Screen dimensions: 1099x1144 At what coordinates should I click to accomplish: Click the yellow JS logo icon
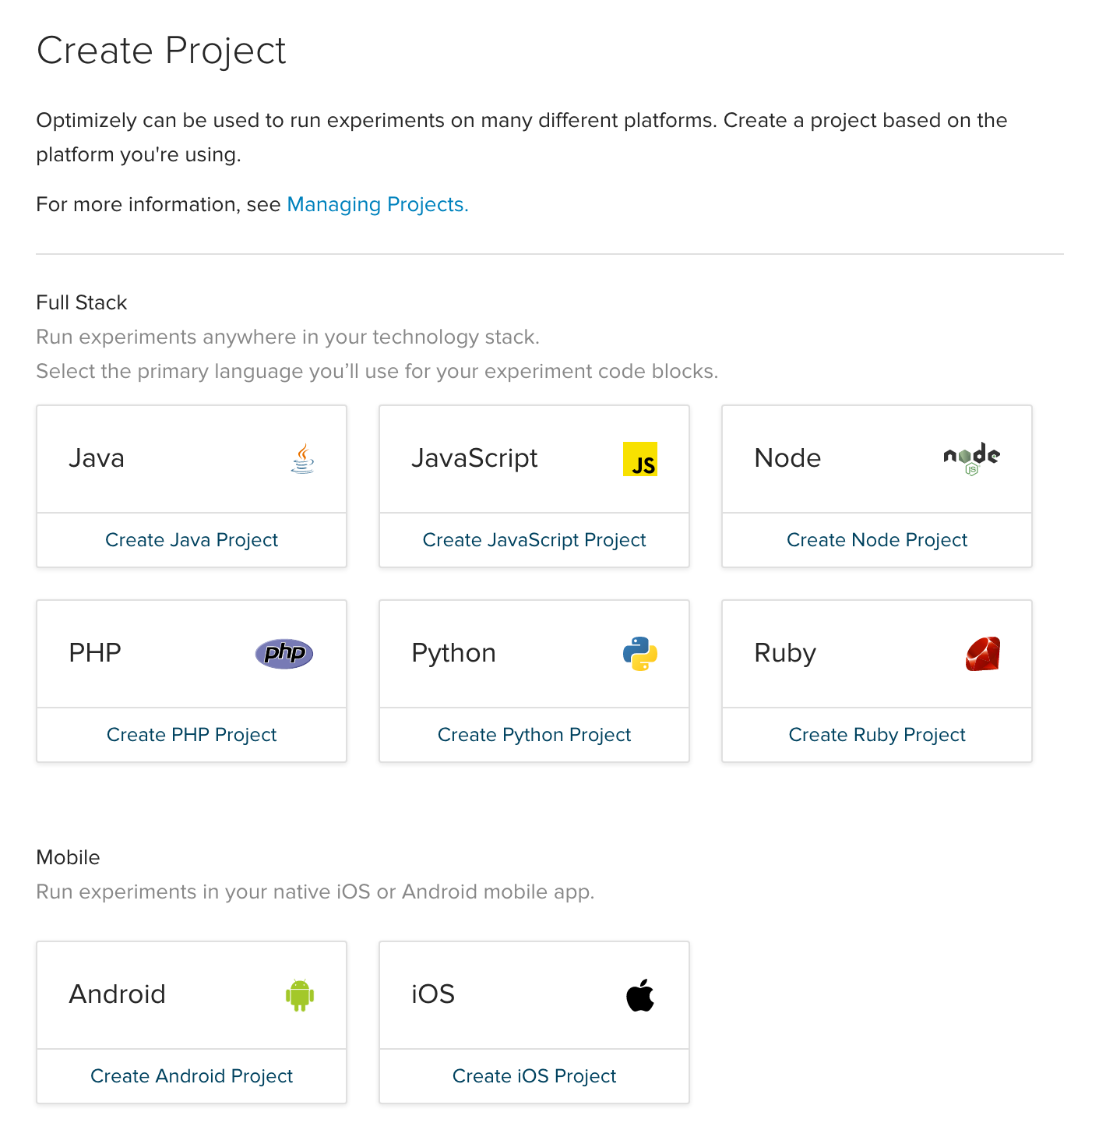pos(639,459)
